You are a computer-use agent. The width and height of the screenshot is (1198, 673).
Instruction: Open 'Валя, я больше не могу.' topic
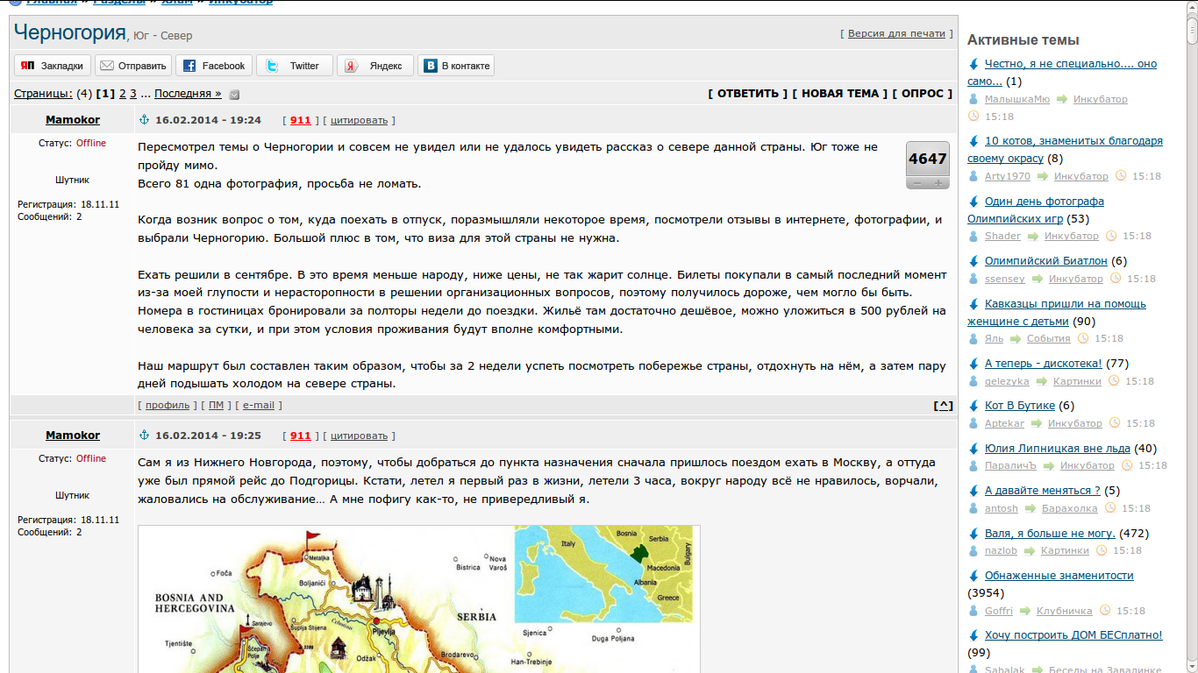[1050, 533]
